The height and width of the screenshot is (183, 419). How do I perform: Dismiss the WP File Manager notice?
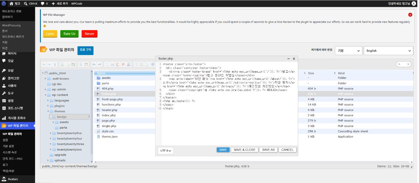410,15
